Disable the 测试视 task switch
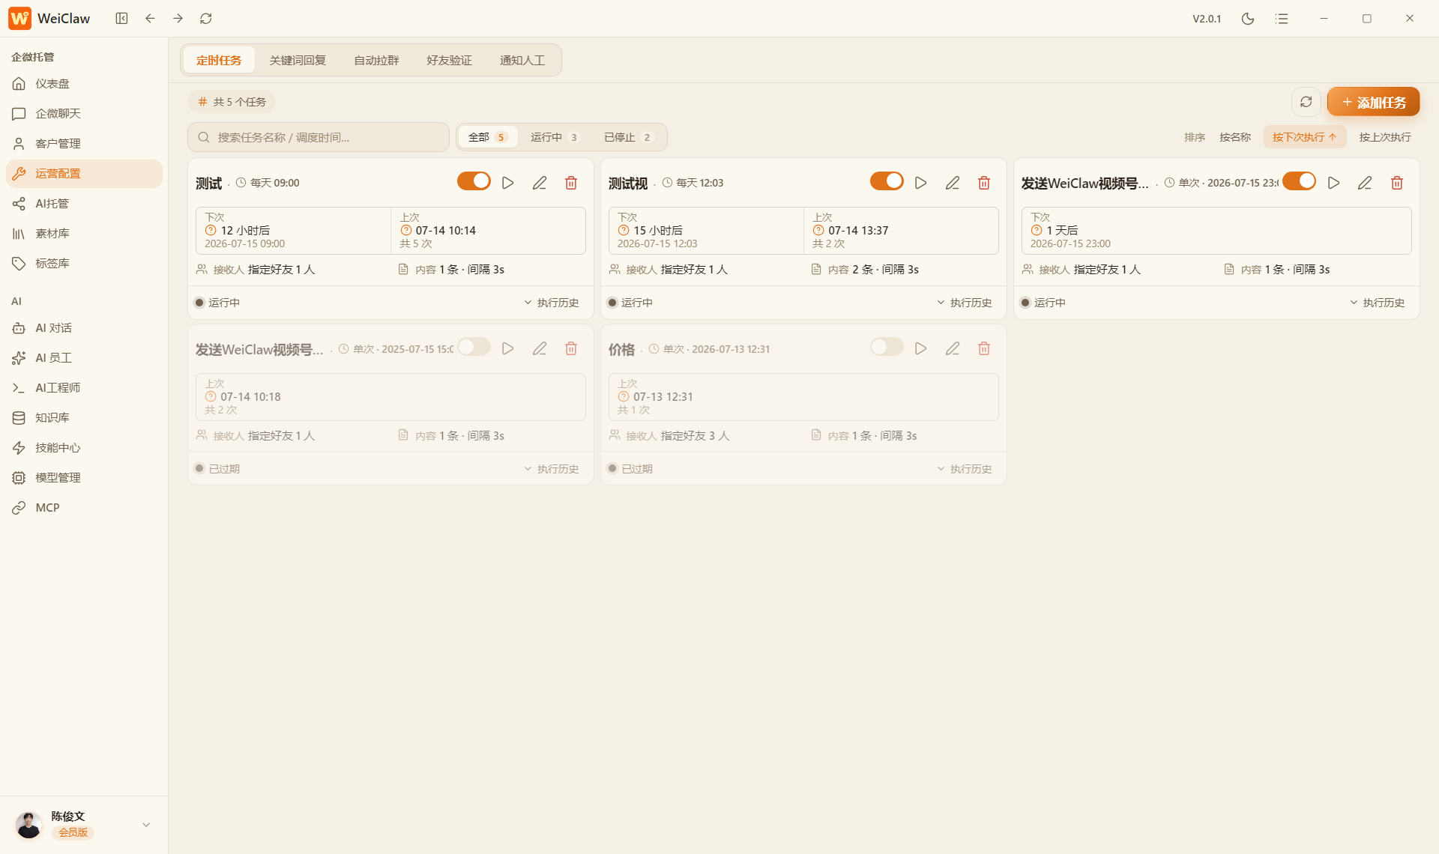The image size is (1439, 854). click(887, 181)
